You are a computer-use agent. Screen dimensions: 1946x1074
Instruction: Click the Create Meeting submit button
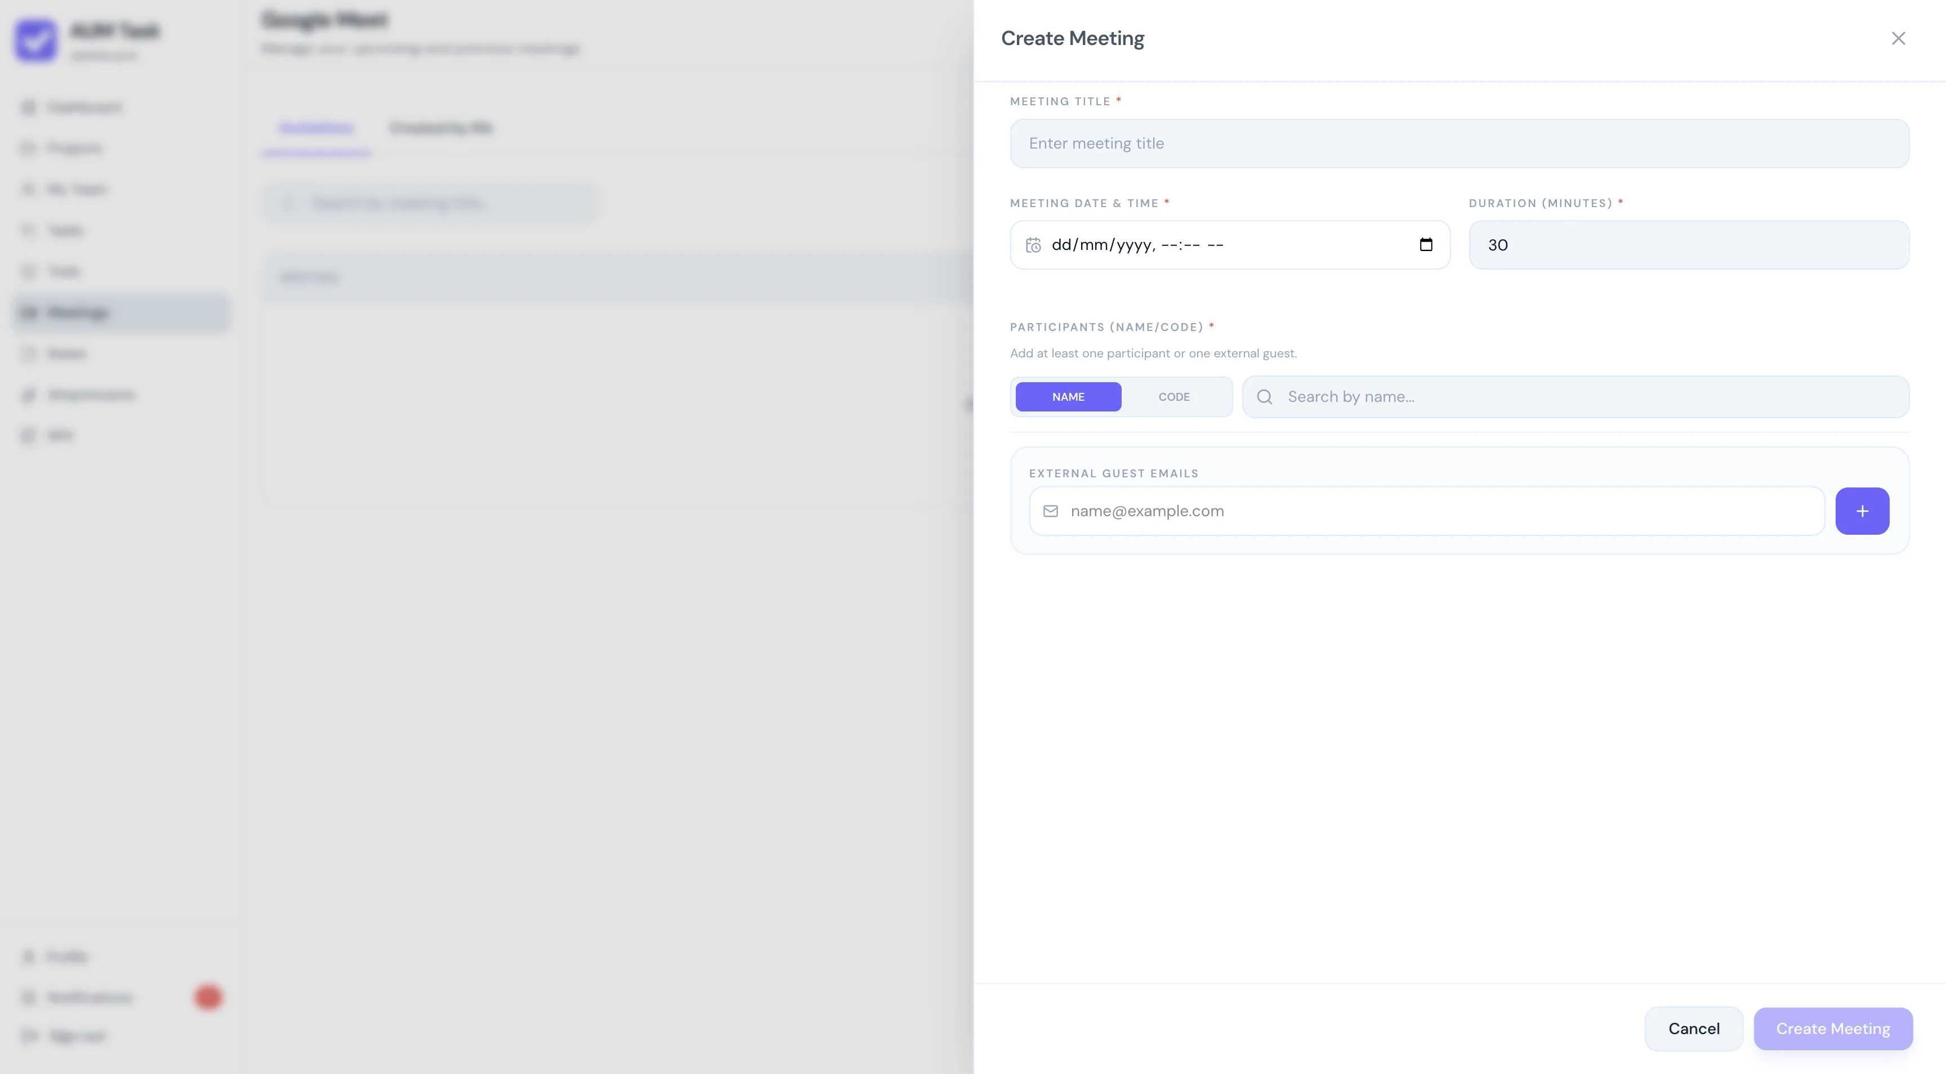click(x=1833, y=1028)
